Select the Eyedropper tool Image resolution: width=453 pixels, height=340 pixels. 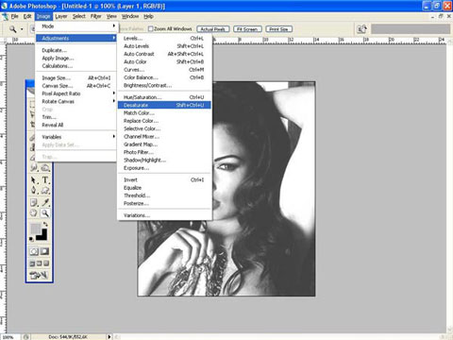point(45,202)
